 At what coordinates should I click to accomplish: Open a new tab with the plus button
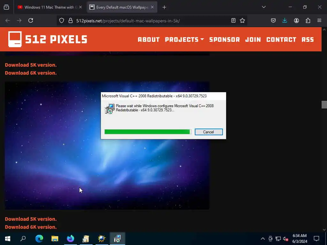pyautogui.click(x=164, y=7)
